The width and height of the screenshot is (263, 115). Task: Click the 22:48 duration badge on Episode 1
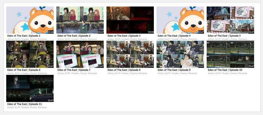[x=50, y=32]
